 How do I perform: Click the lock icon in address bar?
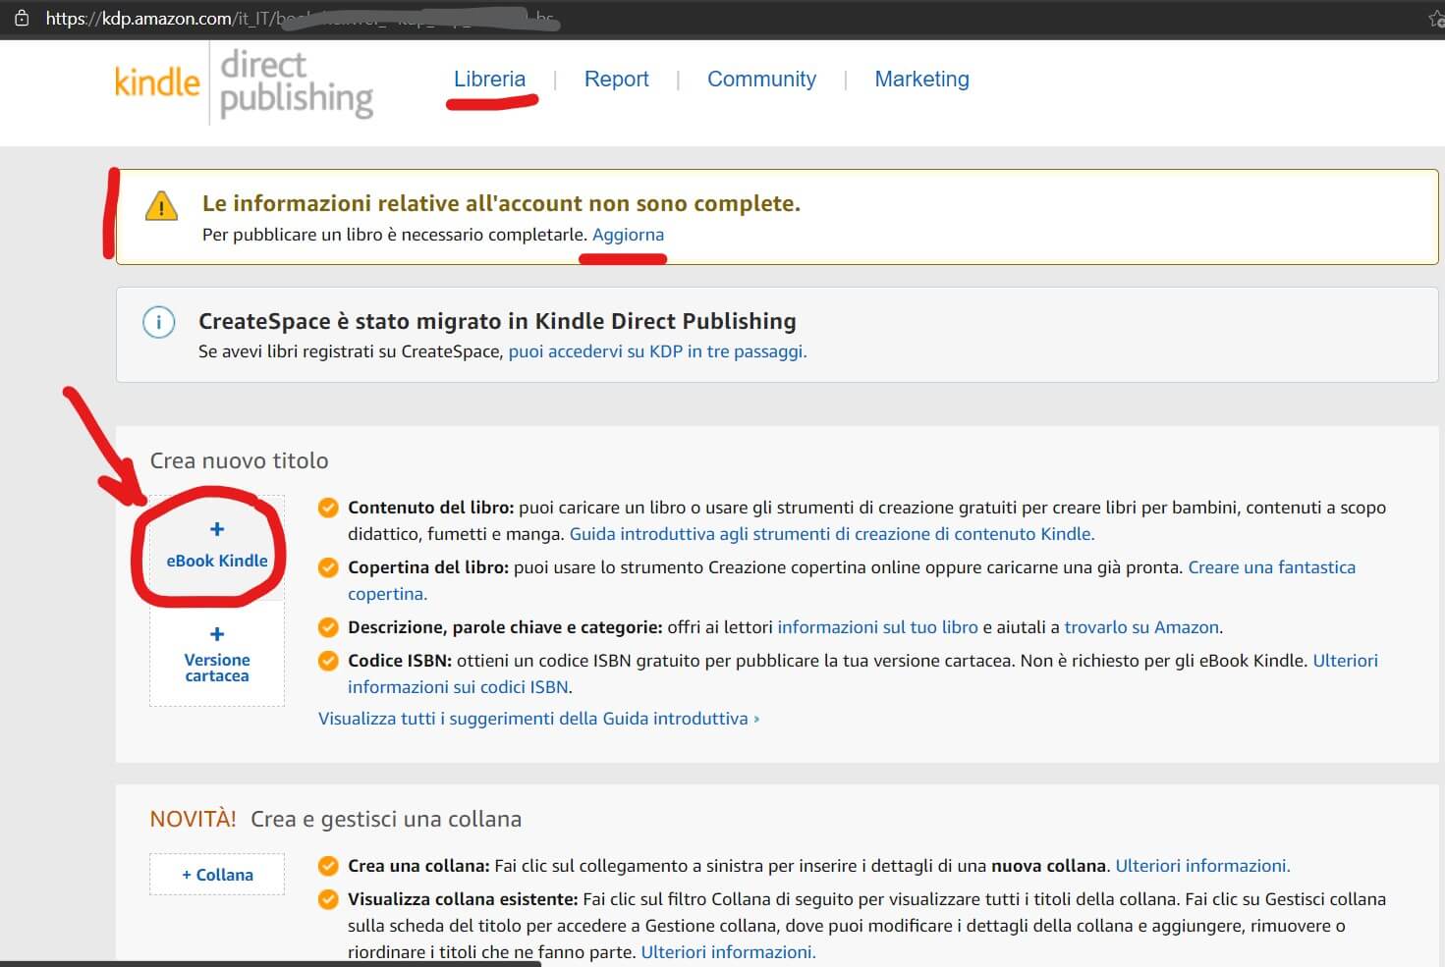22,19
